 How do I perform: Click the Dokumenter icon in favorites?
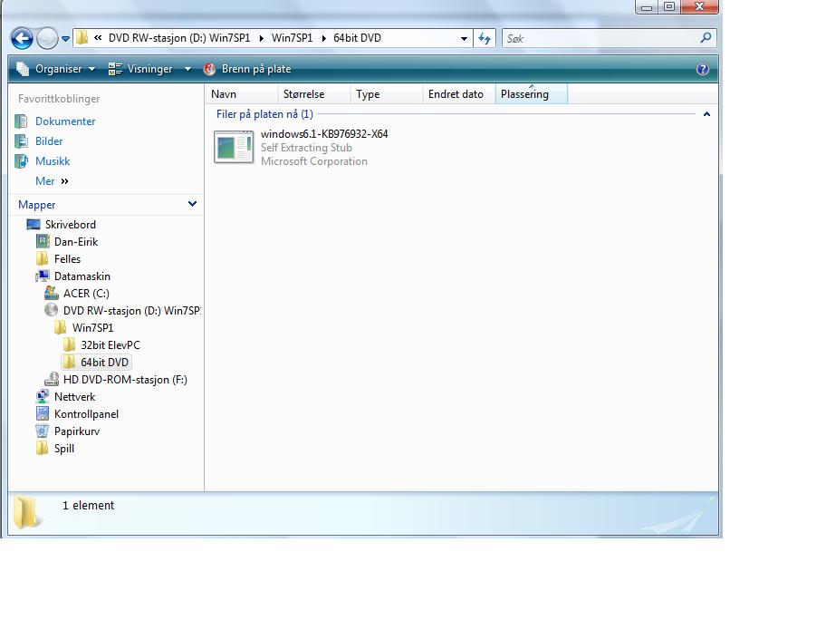[21, 121]
